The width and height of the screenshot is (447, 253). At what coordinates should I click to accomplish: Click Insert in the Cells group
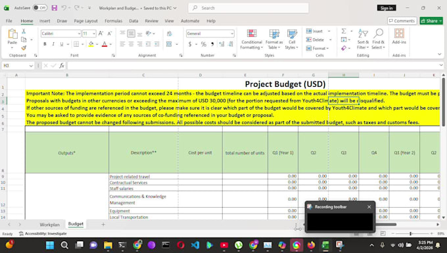tap(315, 31)
